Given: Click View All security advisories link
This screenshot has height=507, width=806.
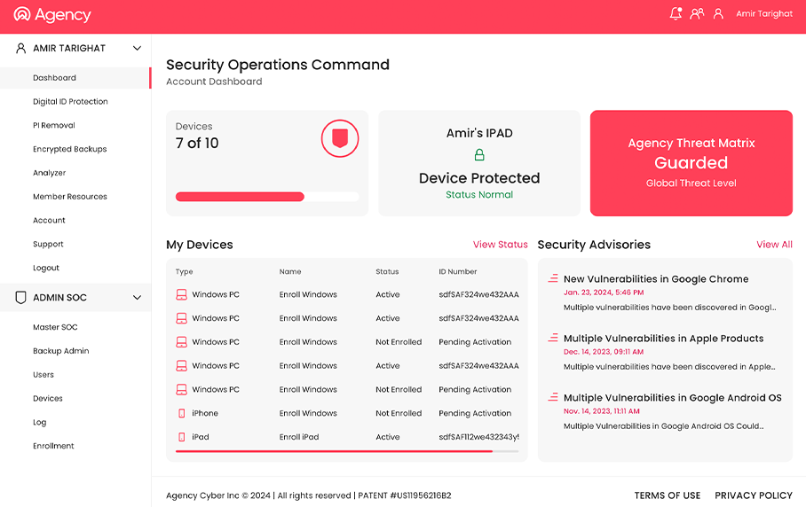Looking at the screenshot, I should coord(774,245).
